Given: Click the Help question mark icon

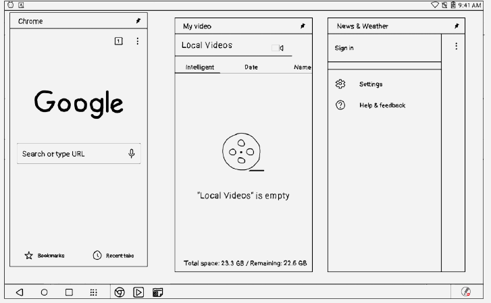Looking at the screenshot, I should tap(340, 105).
